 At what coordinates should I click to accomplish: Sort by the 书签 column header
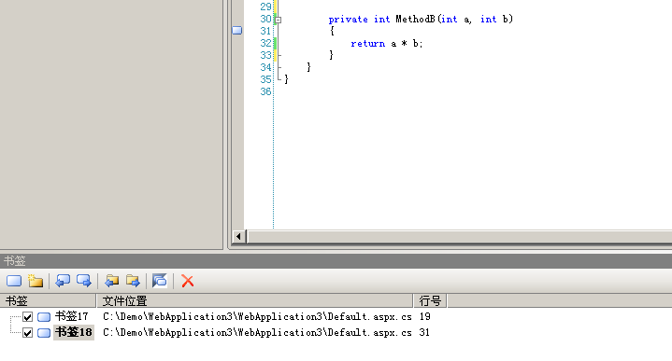tap(48, 301)
